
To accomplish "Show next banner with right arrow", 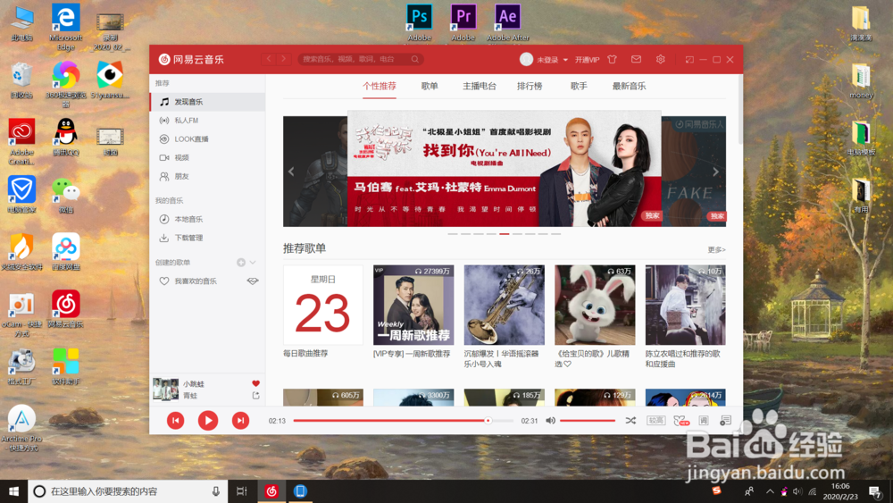I will pos(716,172).
